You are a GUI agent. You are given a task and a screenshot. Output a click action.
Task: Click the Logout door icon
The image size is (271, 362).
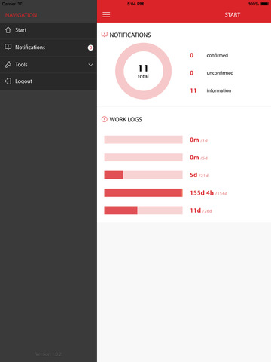point(8,81)
